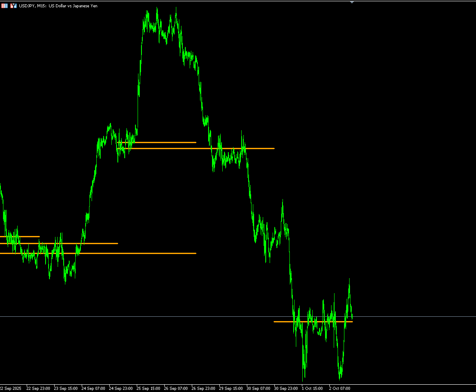
Task: Click the 25 Sep 15:00 time label
Action: coord(148,389)
